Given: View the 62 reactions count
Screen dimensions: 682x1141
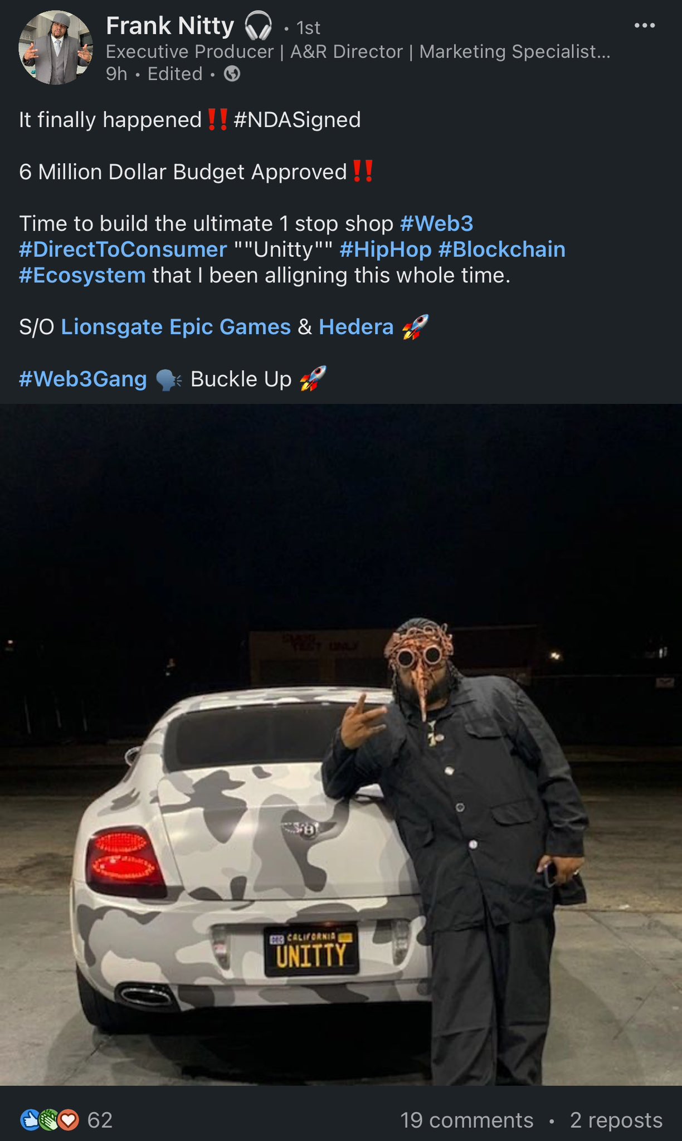Looking at the screenshot, I should (100, 1120).
